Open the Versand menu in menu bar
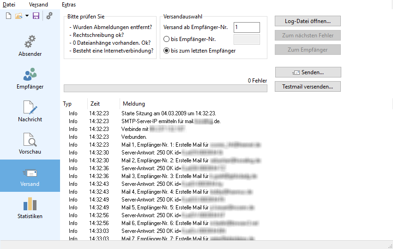The image size is (393, 249). pyautogui.click(x=38, y=5)
